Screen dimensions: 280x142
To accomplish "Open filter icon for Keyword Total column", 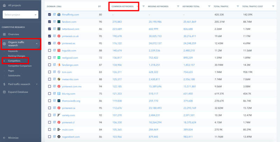I will (x=209, y=6).
